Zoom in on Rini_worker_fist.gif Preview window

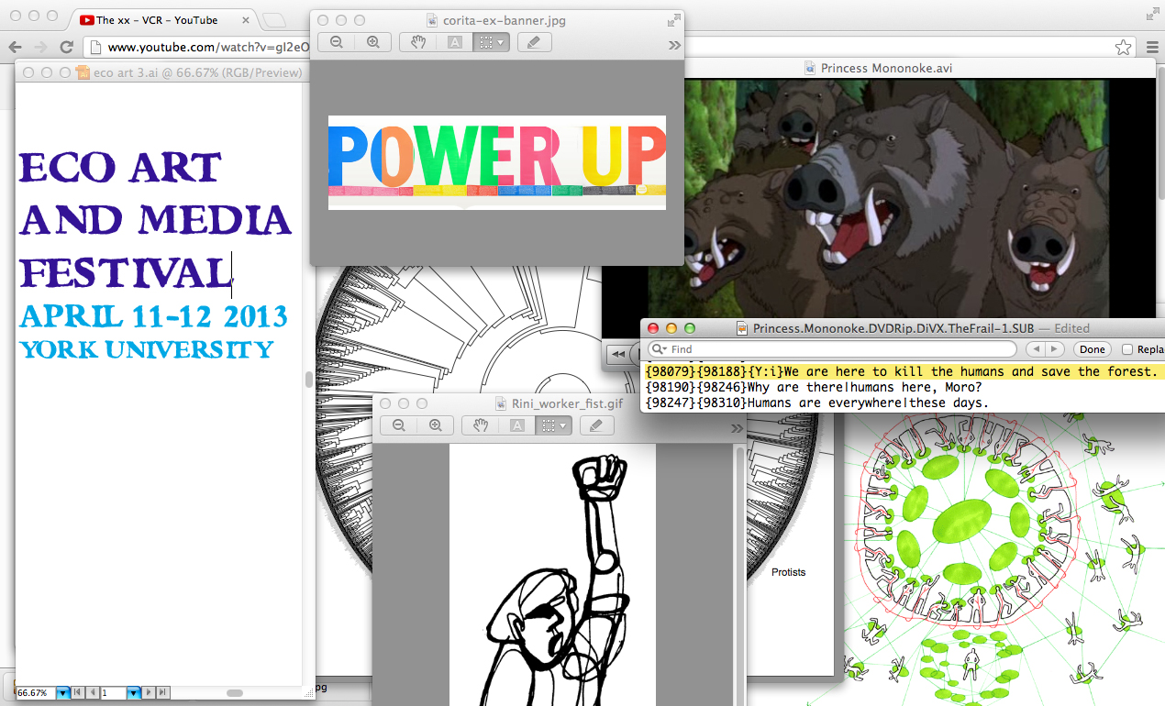[x=435, y=425]
